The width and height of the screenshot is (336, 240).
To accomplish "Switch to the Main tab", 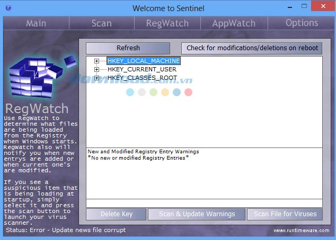I will coord(36,23).
